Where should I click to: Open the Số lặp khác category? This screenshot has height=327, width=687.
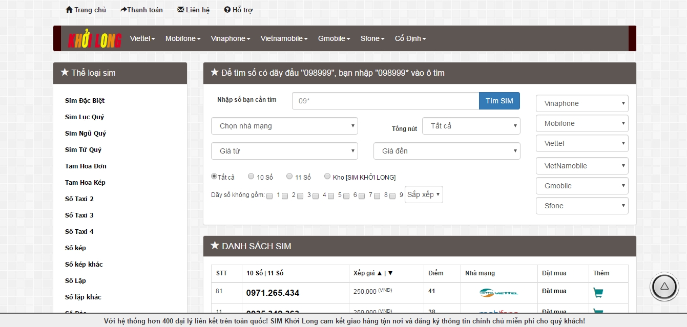[x=83, y=297]
